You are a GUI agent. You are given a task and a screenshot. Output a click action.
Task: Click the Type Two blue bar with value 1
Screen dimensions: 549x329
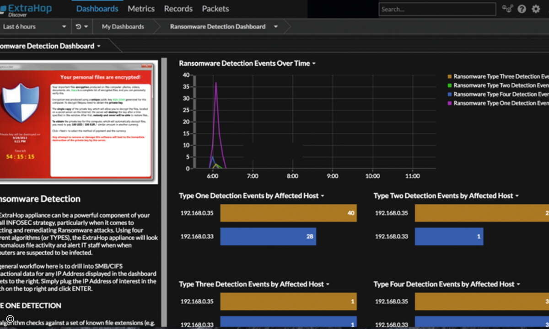click(x=449, y=237)
